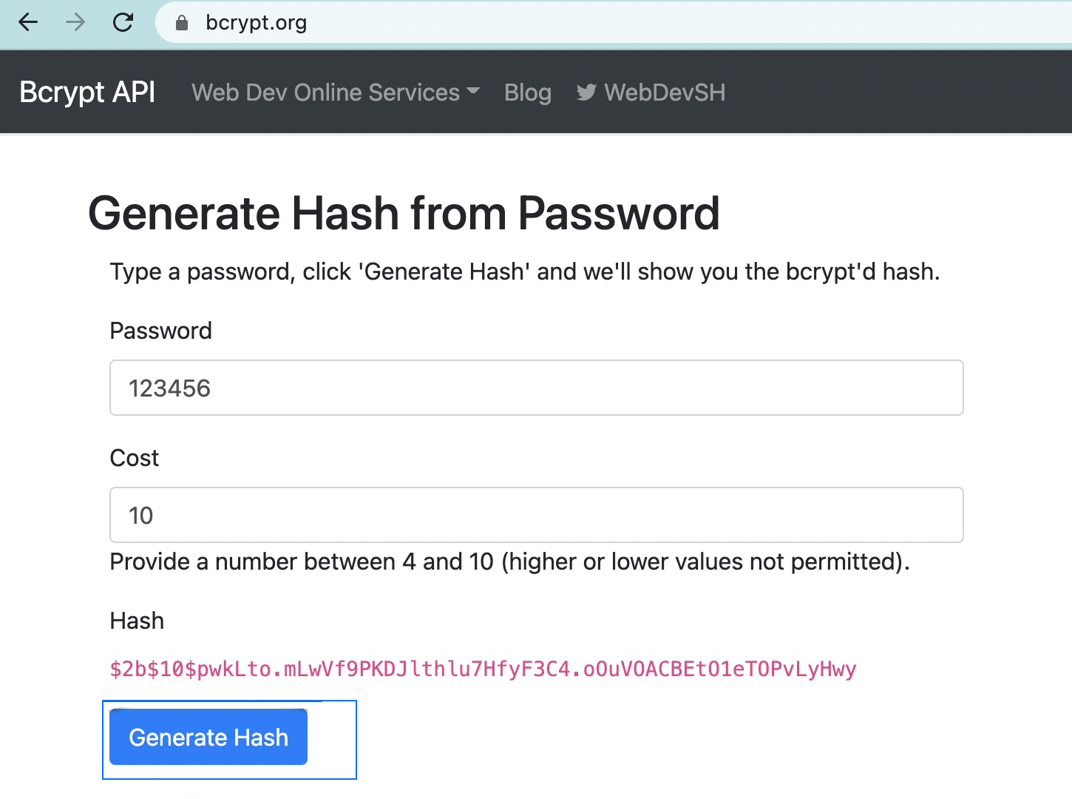
Task: Click the Cost field label
Action: tap(134, 458)
